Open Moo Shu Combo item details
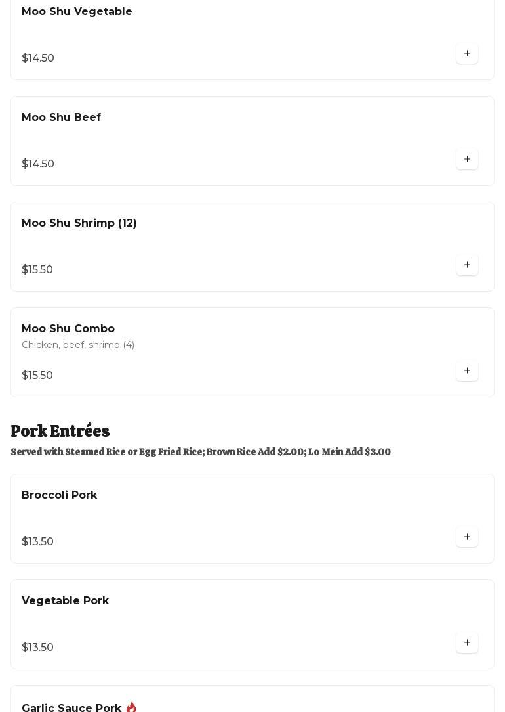Image resolution: width=505 pixels, height=712 pixels. 68,329
